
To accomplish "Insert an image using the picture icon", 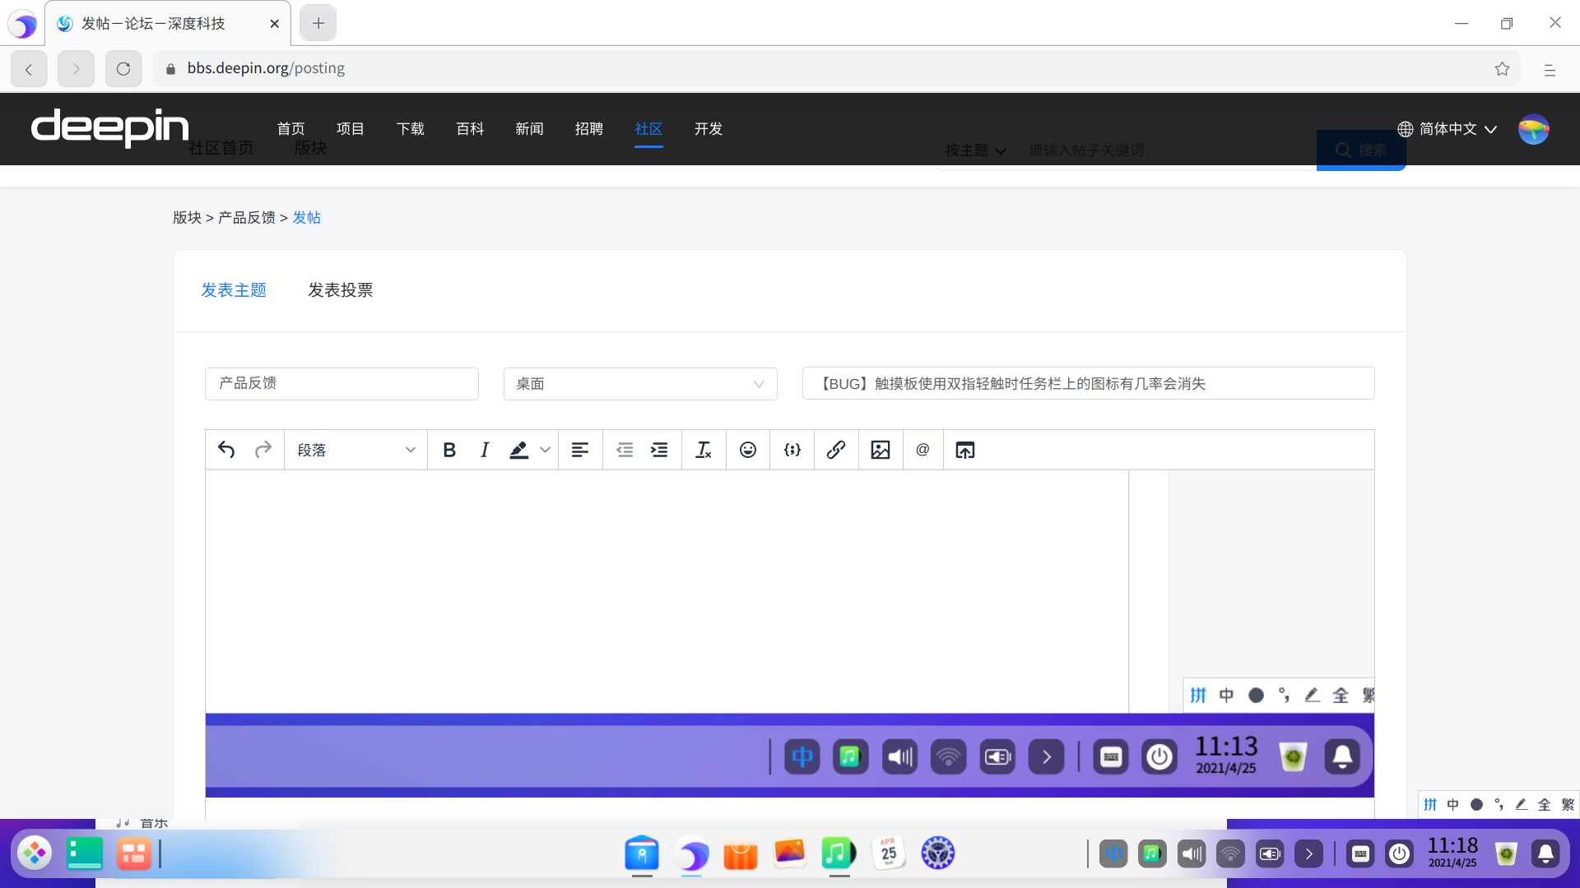I will pyautogui.click(x=881, y=450).
